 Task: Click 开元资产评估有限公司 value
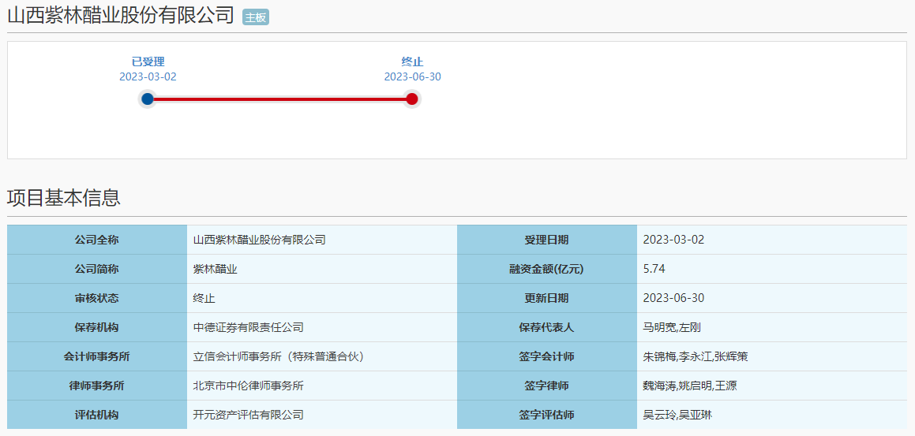tap(248, 415)
